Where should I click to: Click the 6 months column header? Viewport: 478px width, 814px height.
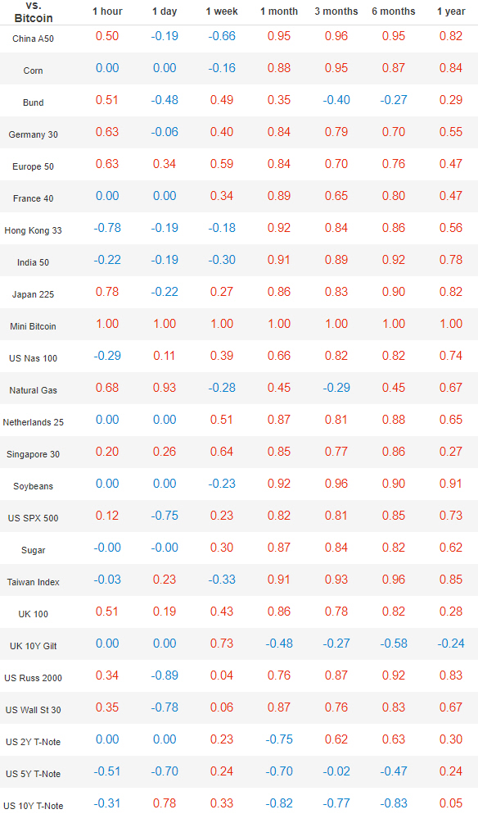[394, 11]
